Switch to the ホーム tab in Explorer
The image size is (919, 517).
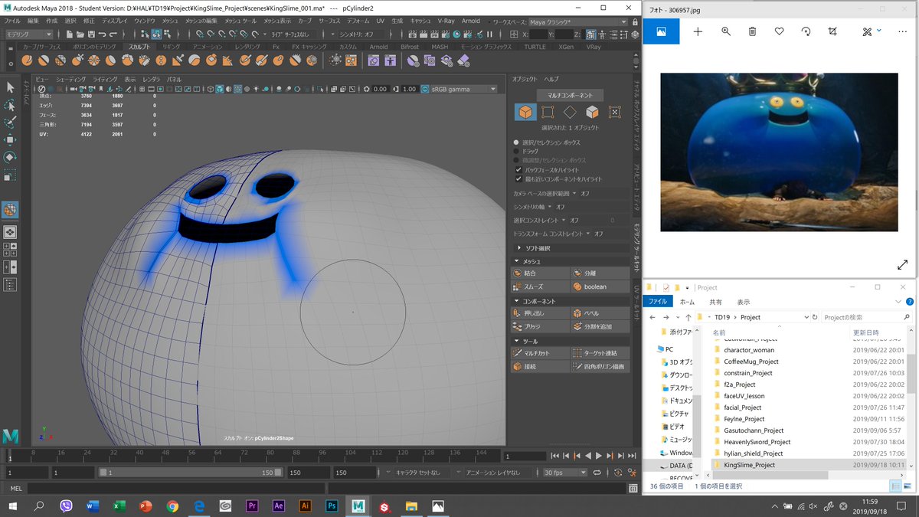[x=685, y=301]
